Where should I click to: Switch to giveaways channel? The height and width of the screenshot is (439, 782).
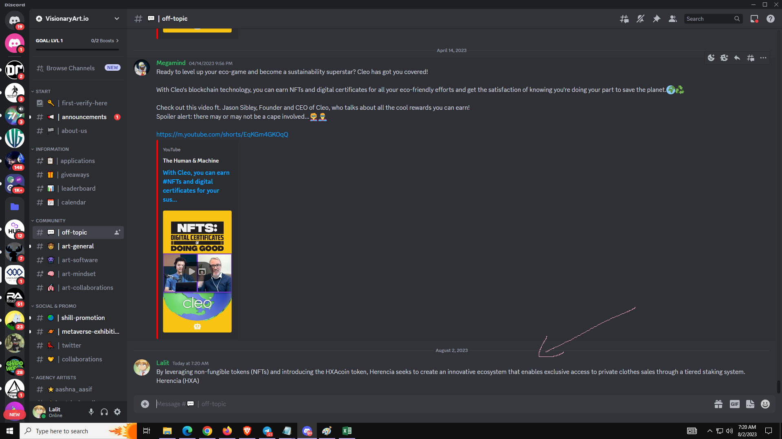point(78,175)
